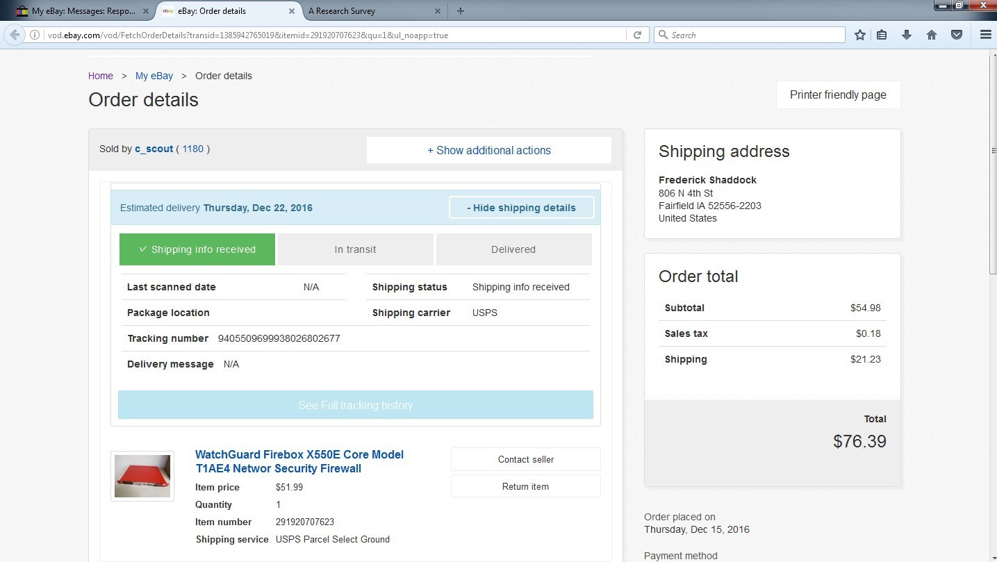Open the Firefox hamburger menu
This screenshot has width=997, height=562.
tap(985, 35)
